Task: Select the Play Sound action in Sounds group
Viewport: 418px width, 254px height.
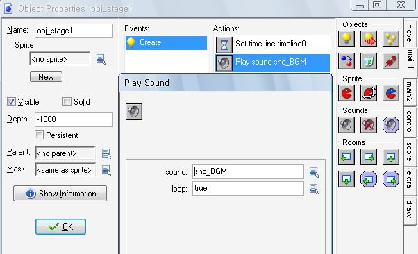Action: [x=346, y=125]
